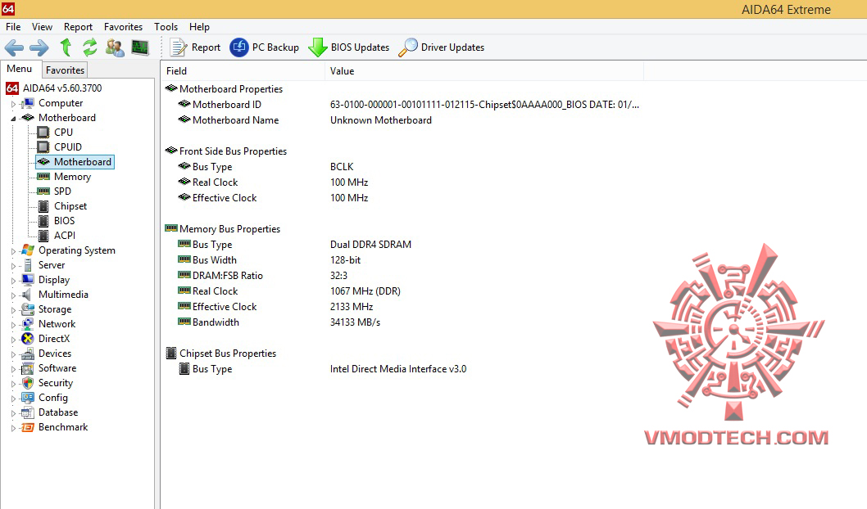867x509 pixels.
Task: Expand the Computer tree node
Action: 13,104
